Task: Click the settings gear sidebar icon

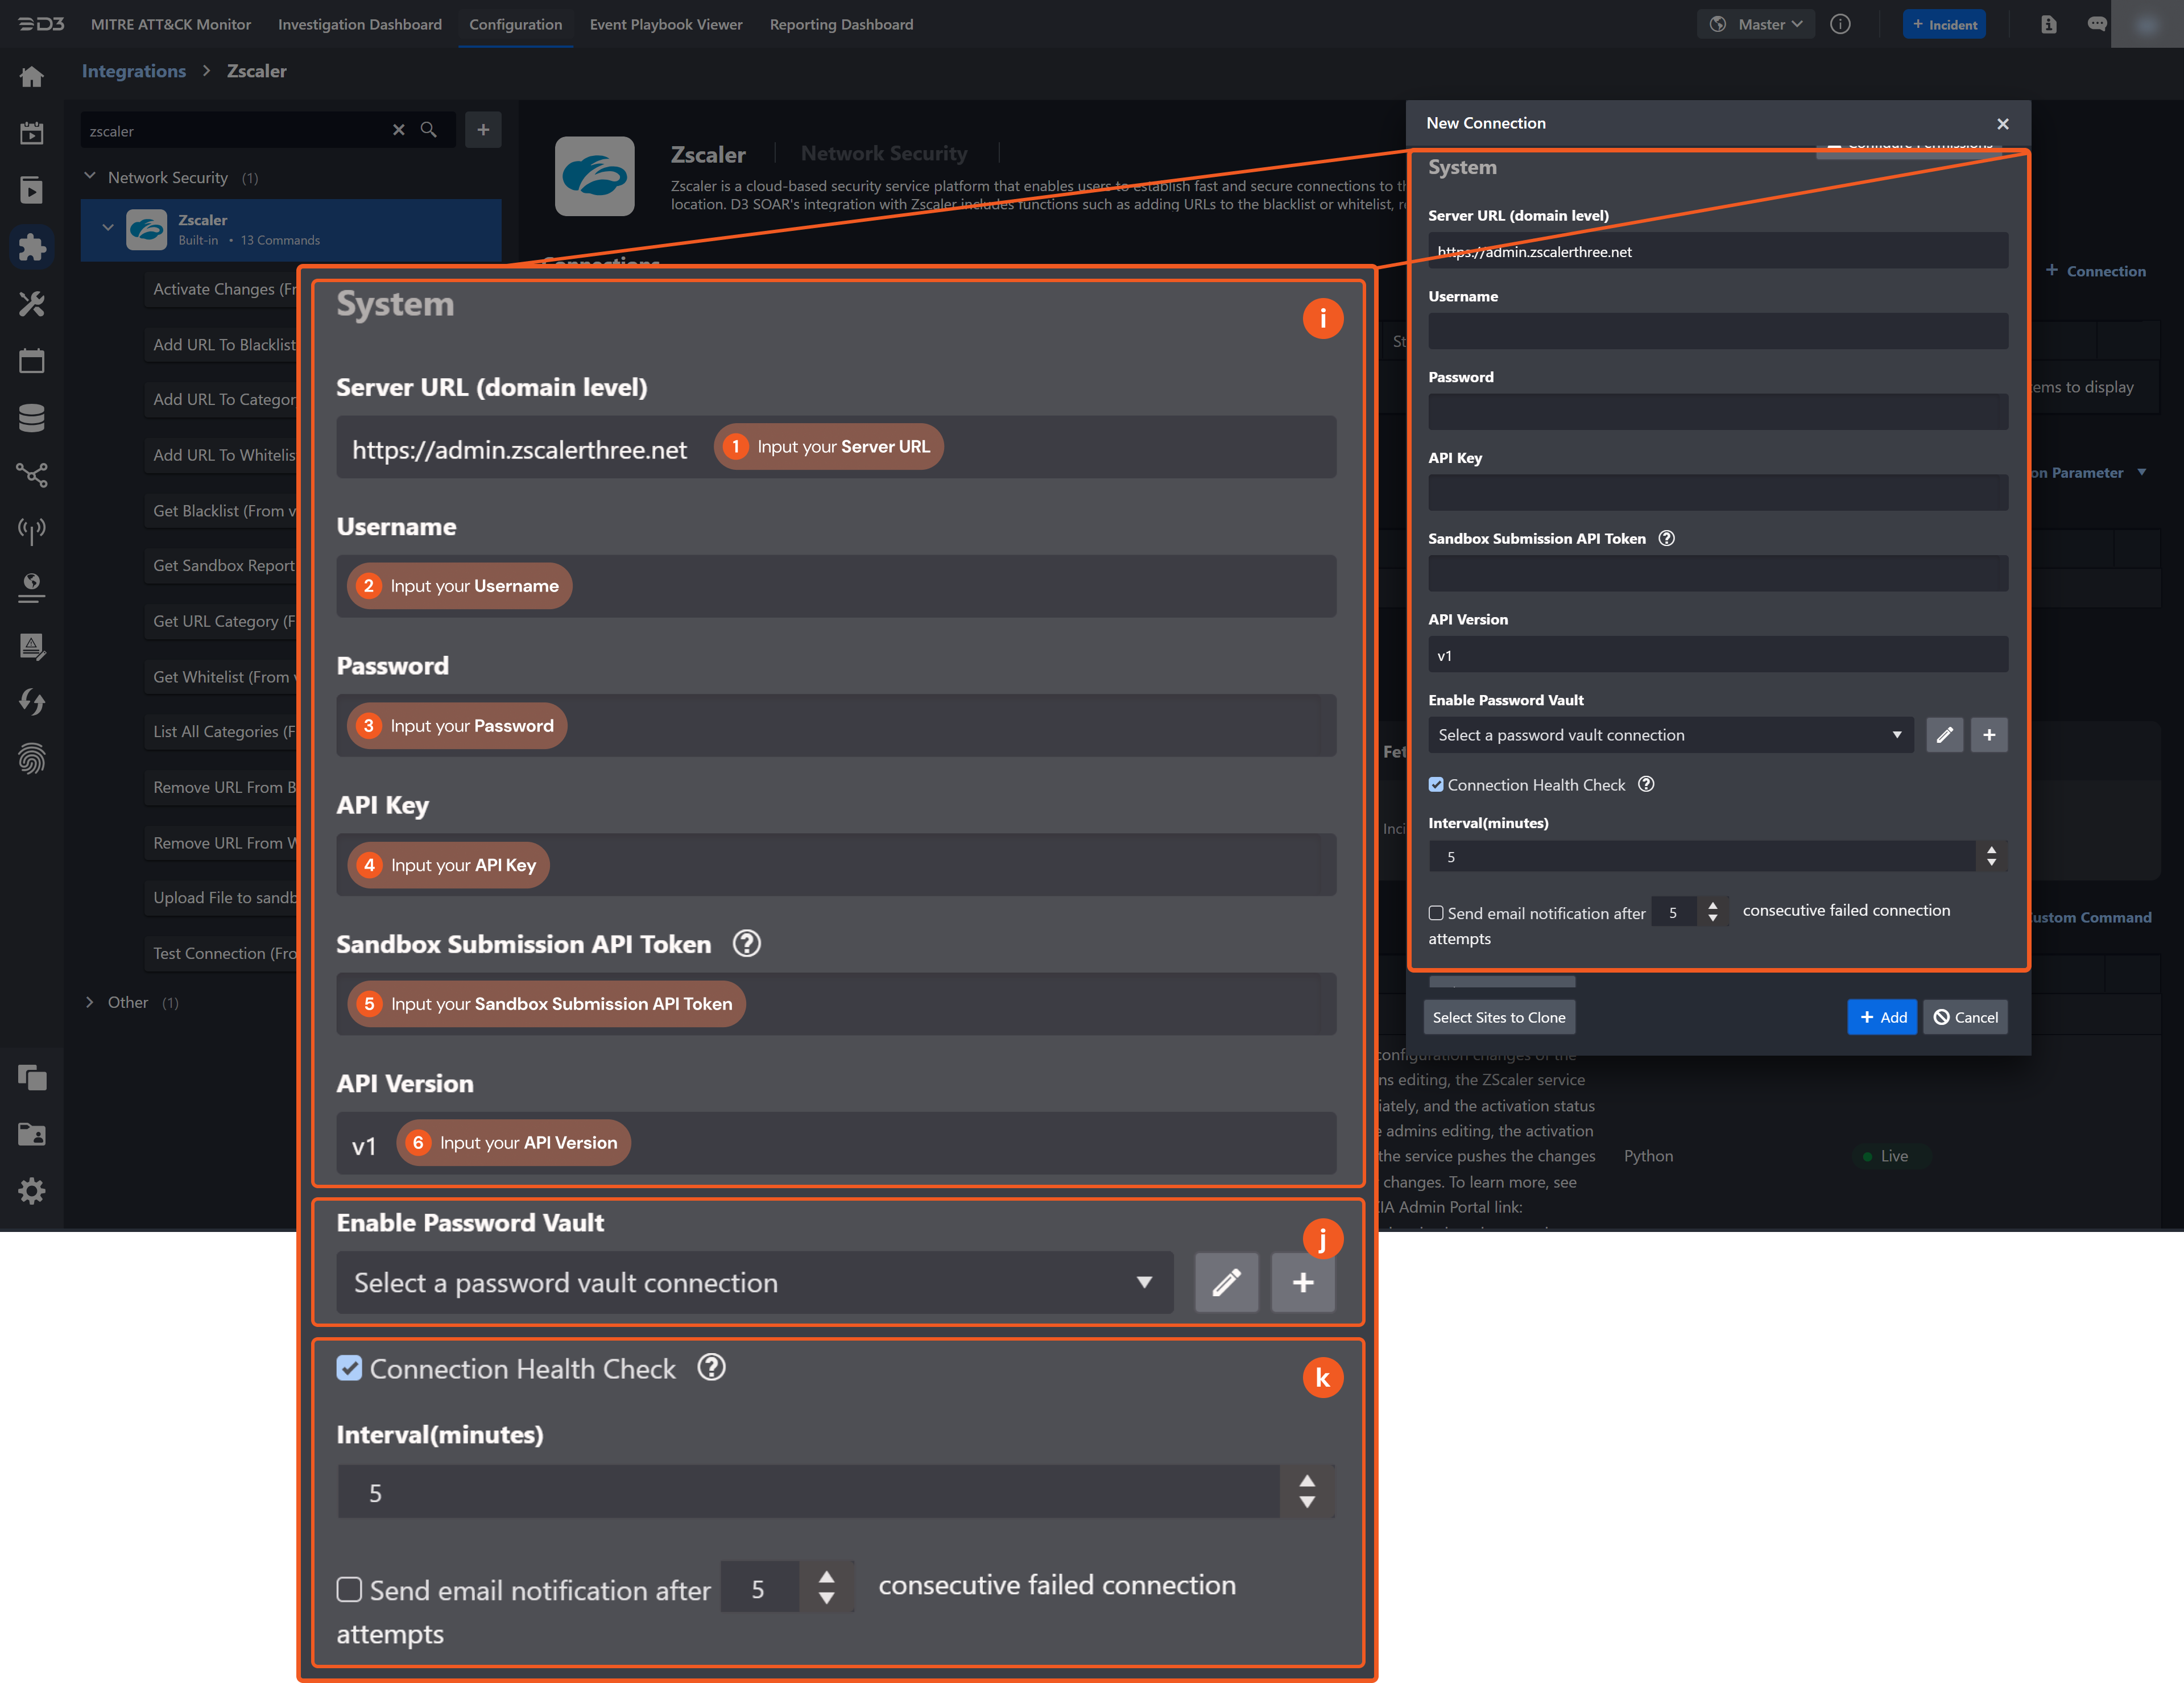Action: 32,1191
